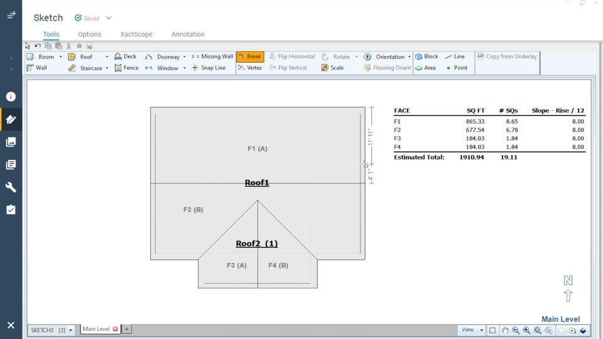Switch to the XactScope tab

coord(136,35)
